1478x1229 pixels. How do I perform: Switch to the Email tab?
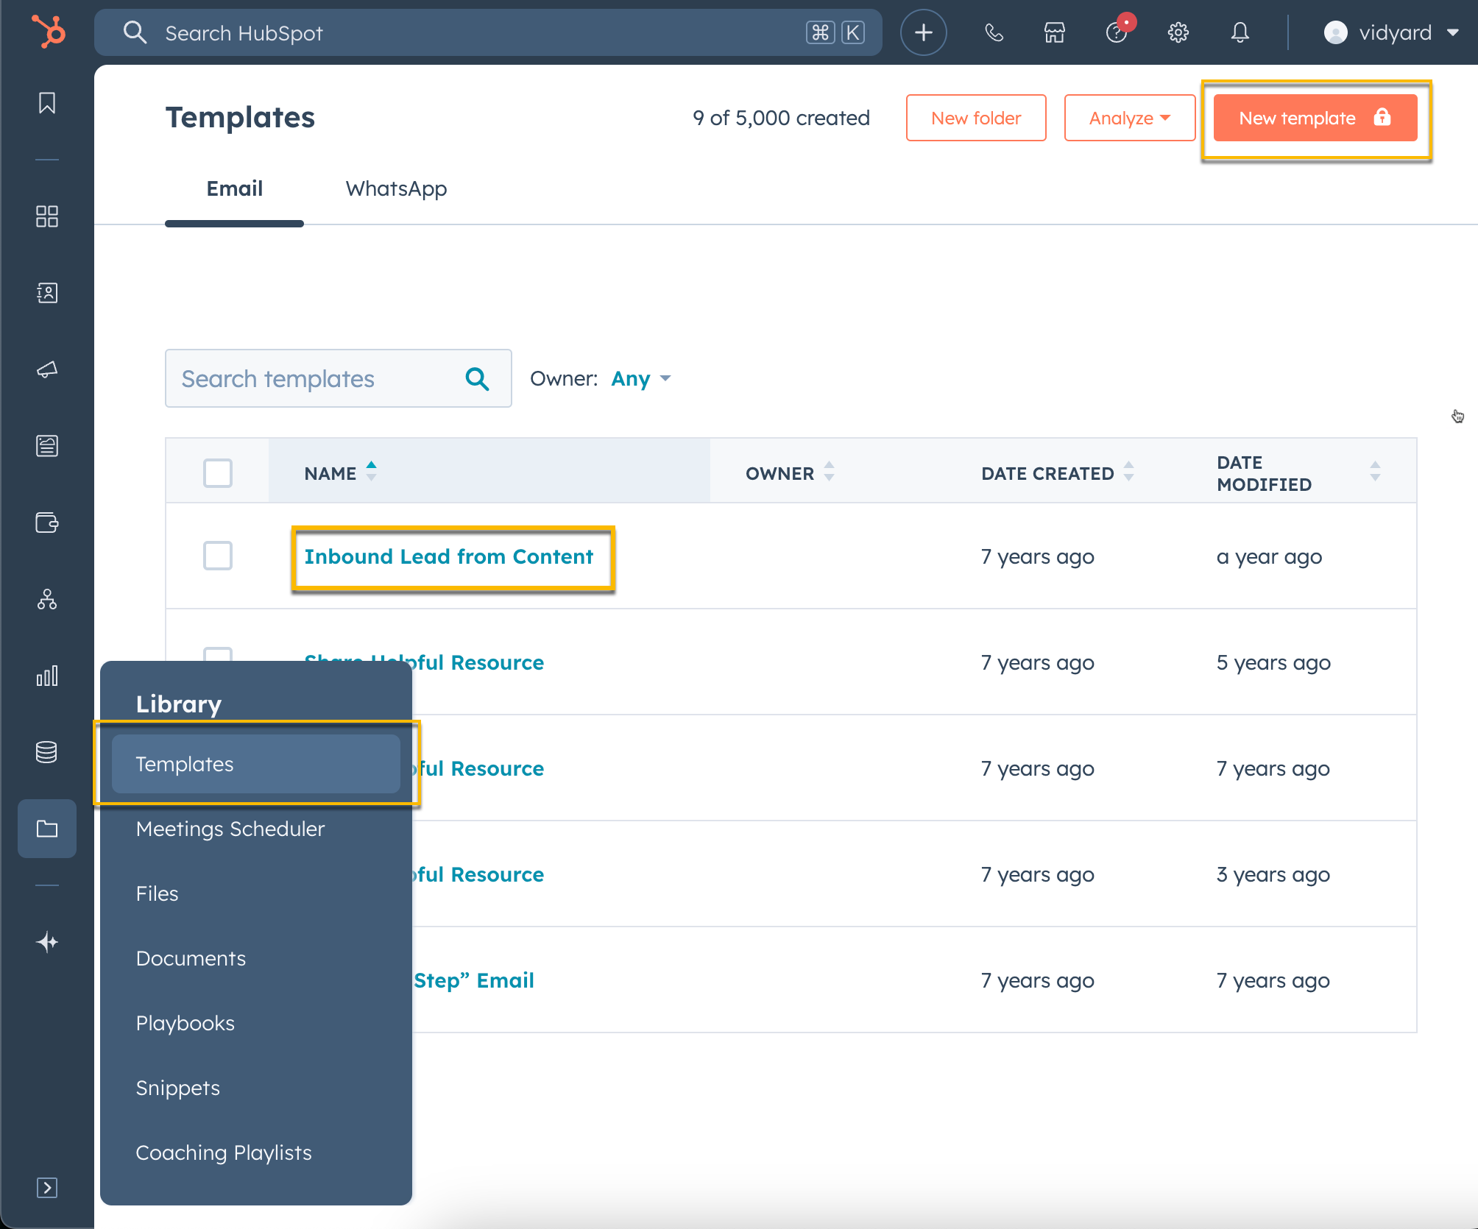pyautogui.click(x=234, y=189)
